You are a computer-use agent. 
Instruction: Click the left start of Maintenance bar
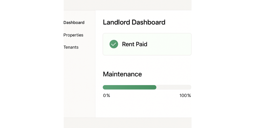[x=104, y=87]
